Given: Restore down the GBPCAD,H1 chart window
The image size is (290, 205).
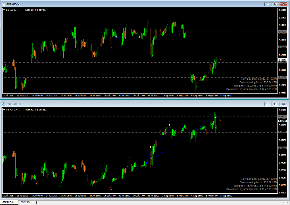Looking at the screenshot, I should (276, 104).
